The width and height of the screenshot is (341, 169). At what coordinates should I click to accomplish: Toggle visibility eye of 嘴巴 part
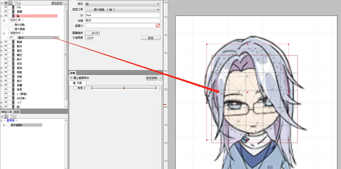6,55
